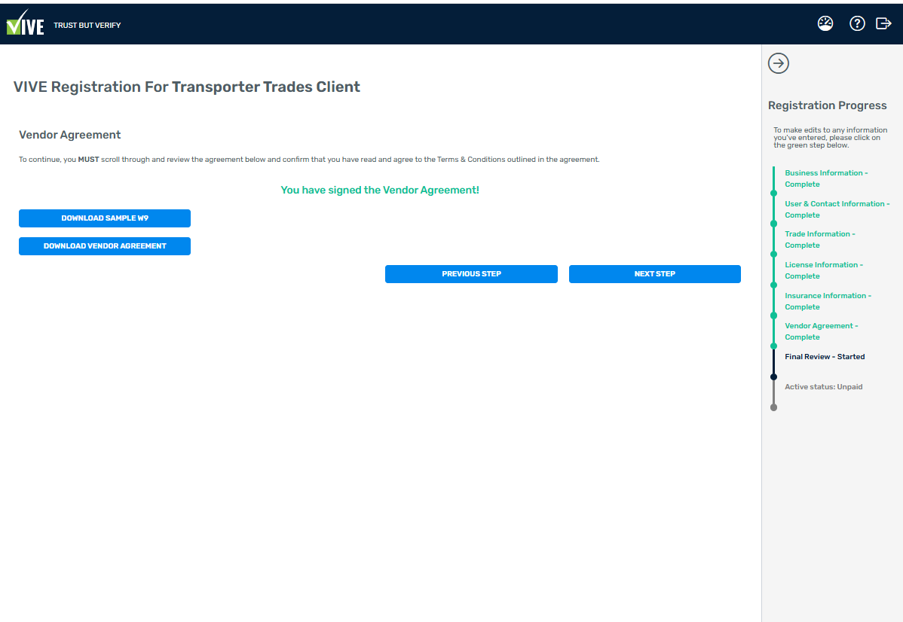Click the logout icon in header
The image size is (903, 622).
point(883,23)
